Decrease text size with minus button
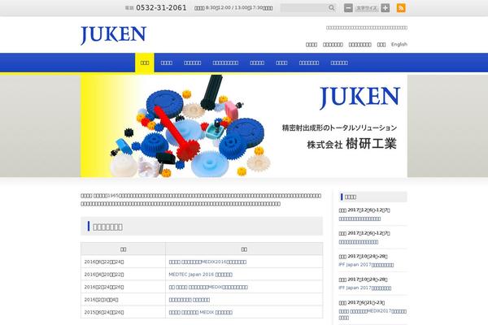This screenshot has height=325, width=488. (348, 8)
